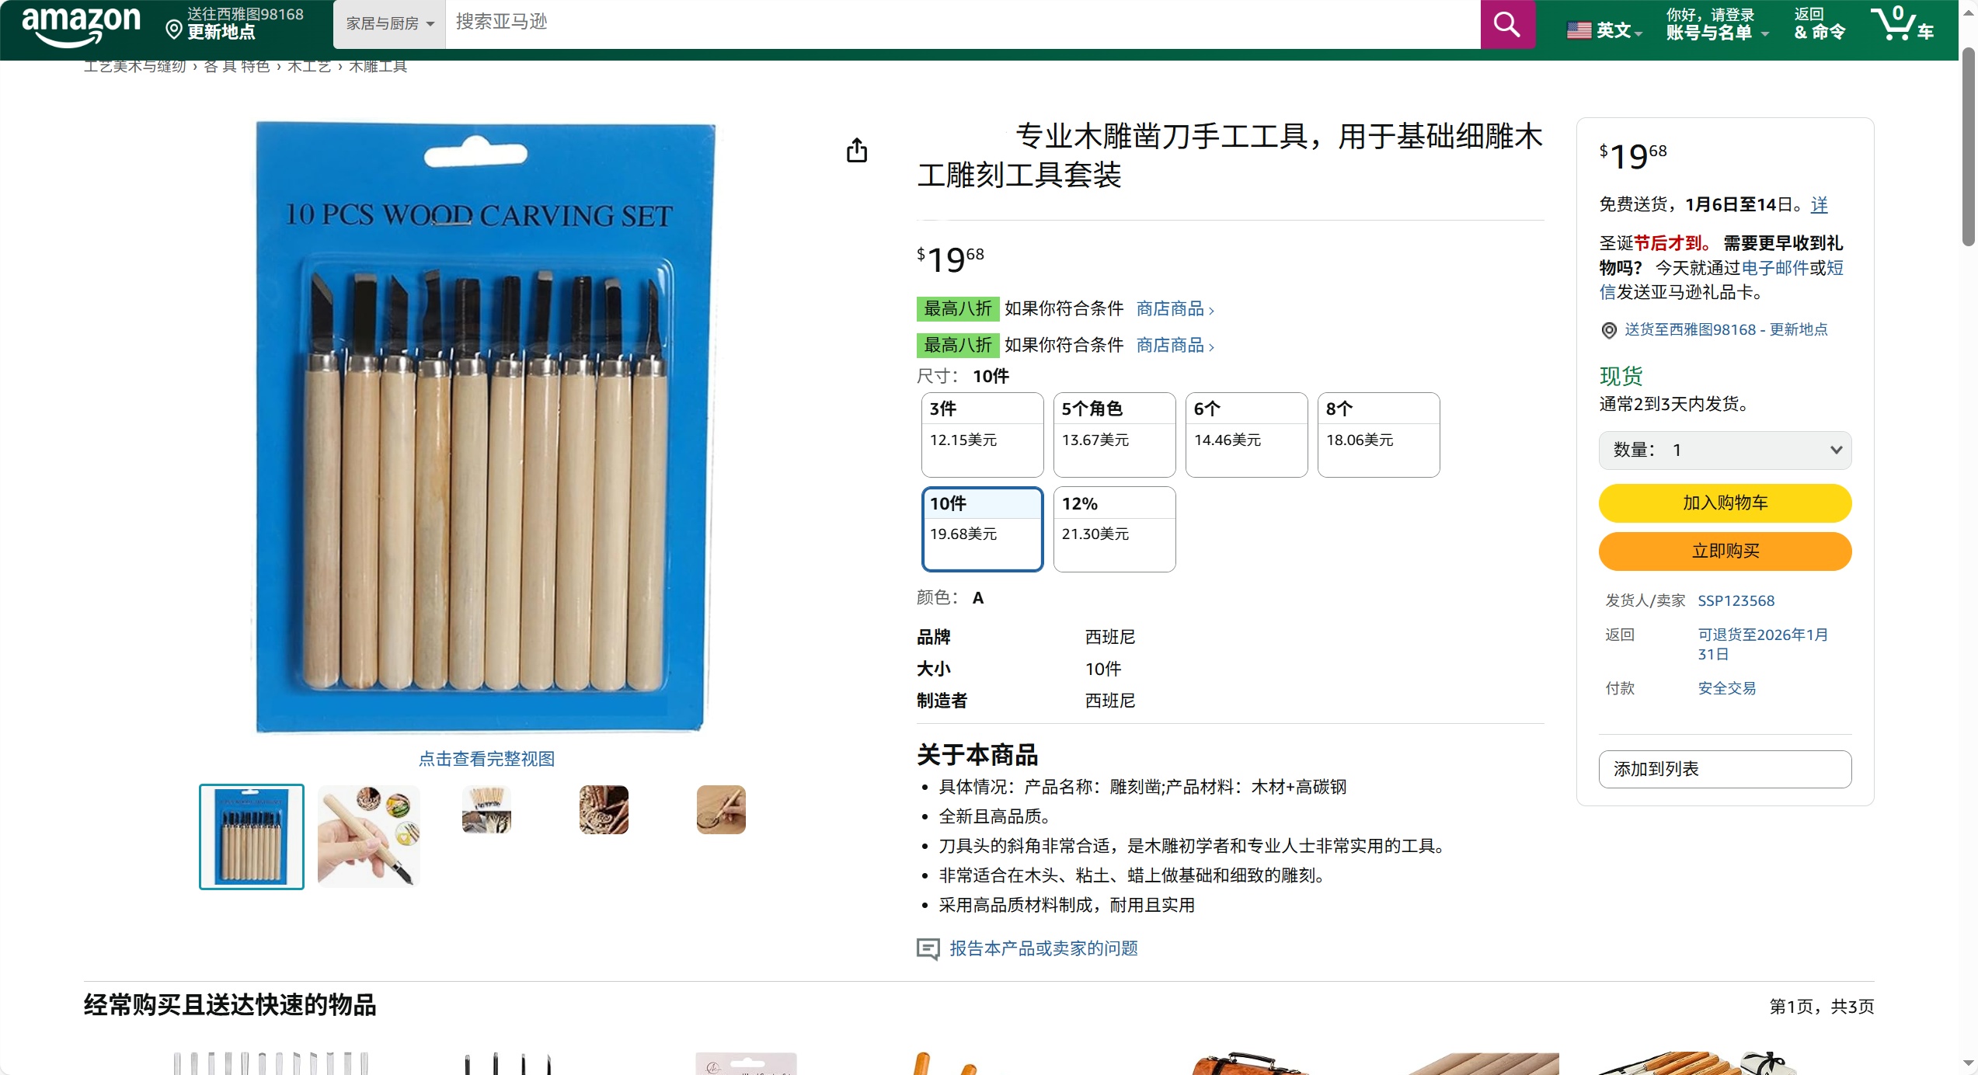
Task: Select the 8个 size option
Action: click(x=1378, y=434)
